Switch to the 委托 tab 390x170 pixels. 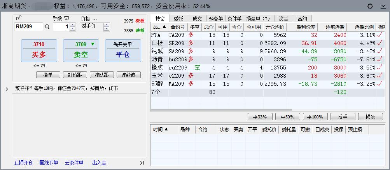(x=178, y=18)
